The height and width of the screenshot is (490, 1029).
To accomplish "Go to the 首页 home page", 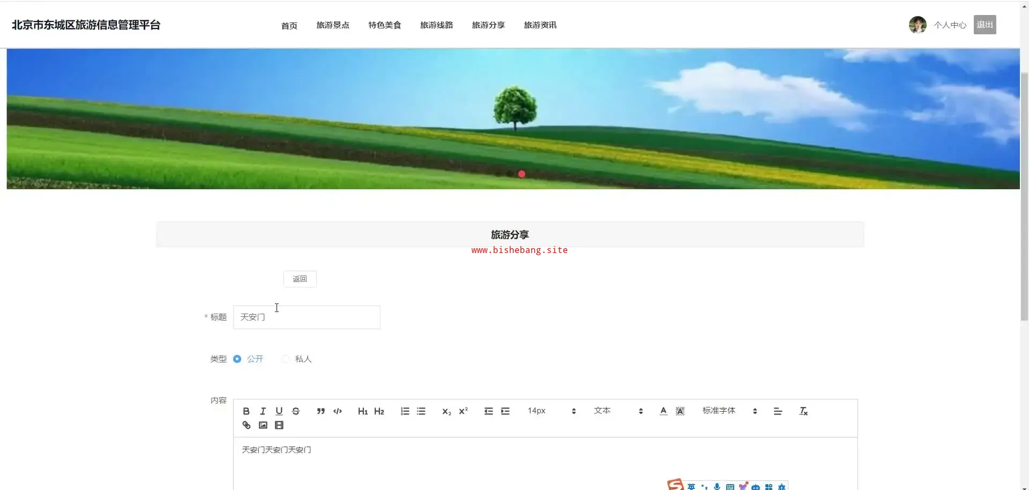I will (x=289, y=25).
